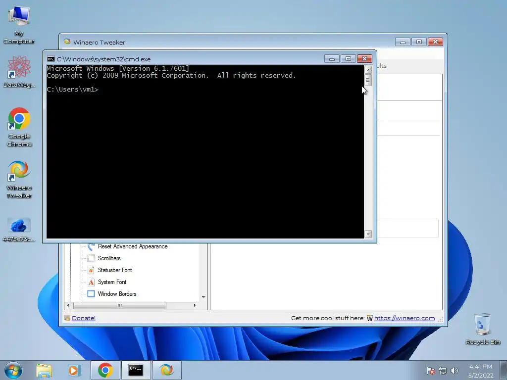Viewport: 507px width, 380px height.
Task: Click the tree vertical scrollbar down arrow
Action: pyautogui.click(x=203, y=297)
